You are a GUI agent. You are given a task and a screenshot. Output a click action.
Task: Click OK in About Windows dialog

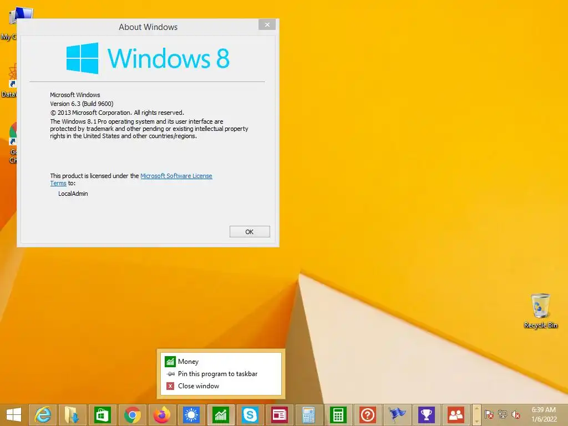click(x=250, y=232)
